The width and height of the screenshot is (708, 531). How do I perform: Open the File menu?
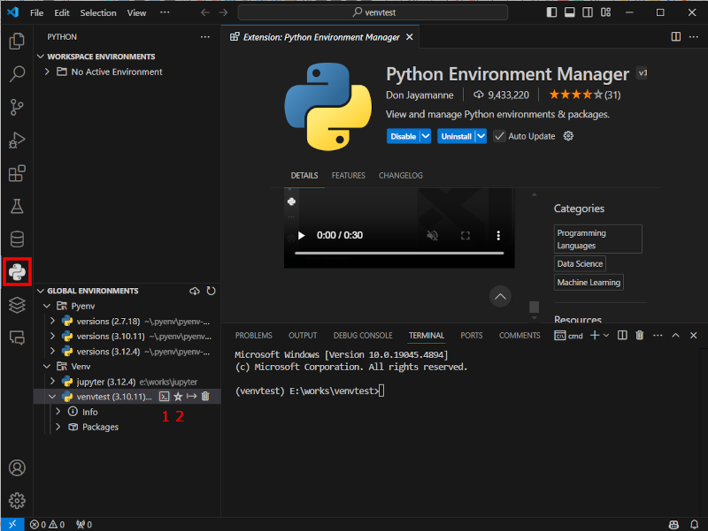[x=36, y=12]
